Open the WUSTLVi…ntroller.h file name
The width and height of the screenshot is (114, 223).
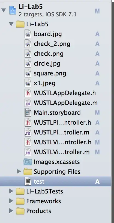click(62, 142)
